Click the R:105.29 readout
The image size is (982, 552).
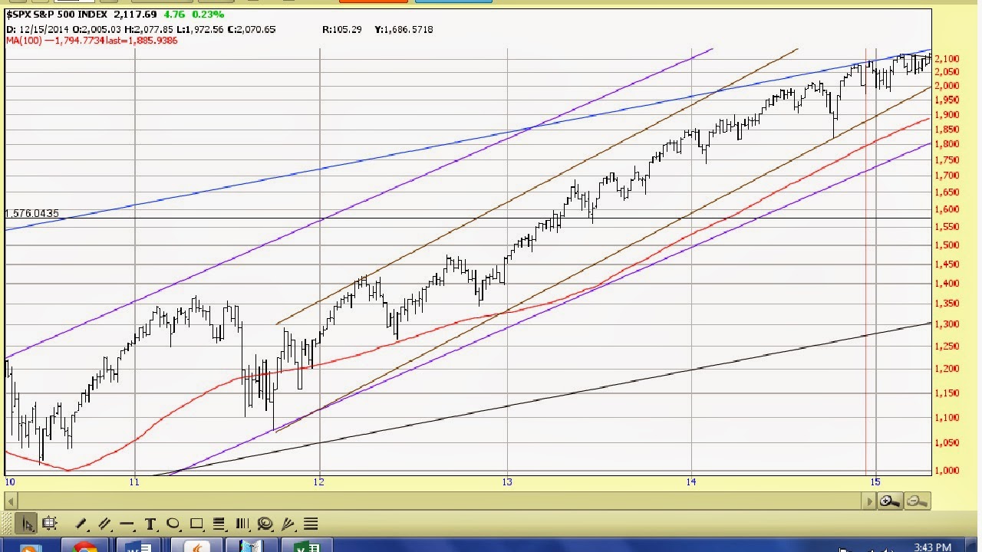click(341, 29)
